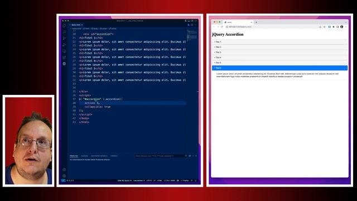Click the browser forward arrow

point(218,27)
